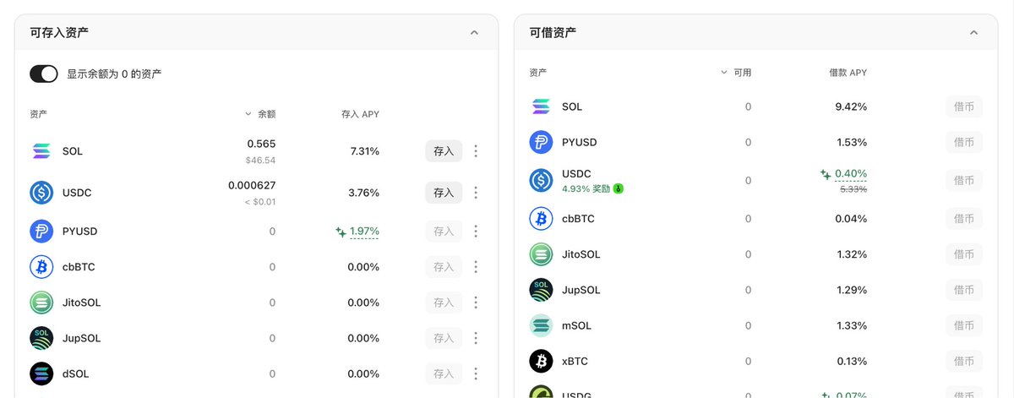The height and width of the screenshot is (398, 1014).
Task: Click the xBTC token icon
Action: click(x=541, y=362)
